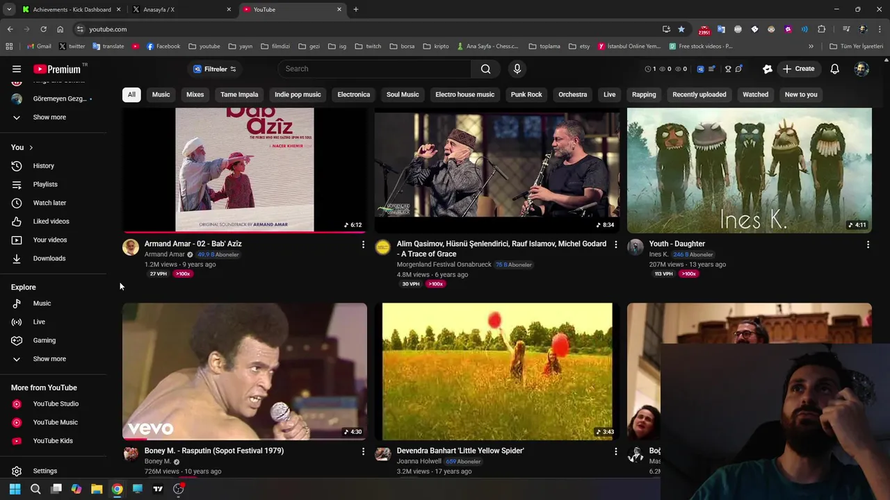Open the browser media control icon
The height and width of the screenshot is (500, 890).
pos(846,29)
